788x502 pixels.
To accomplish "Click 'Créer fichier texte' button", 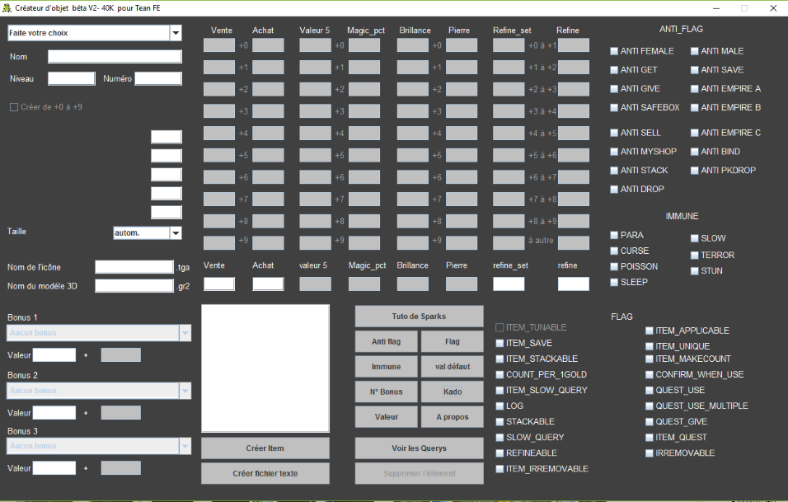I will pos(265,473).
